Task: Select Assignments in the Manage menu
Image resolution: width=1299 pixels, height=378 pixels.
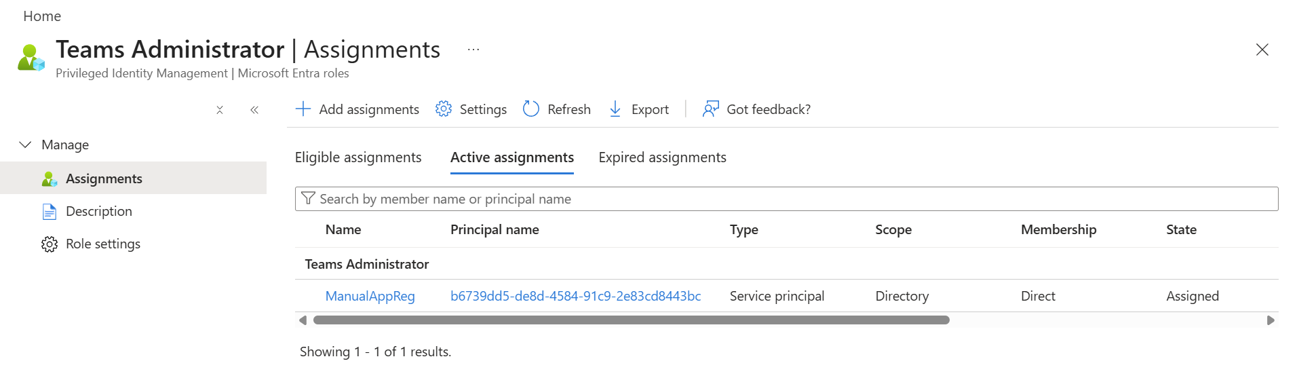Action: 104,178
